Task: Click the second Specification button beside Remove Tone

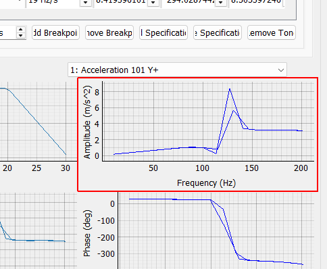Action: (218, 33)
